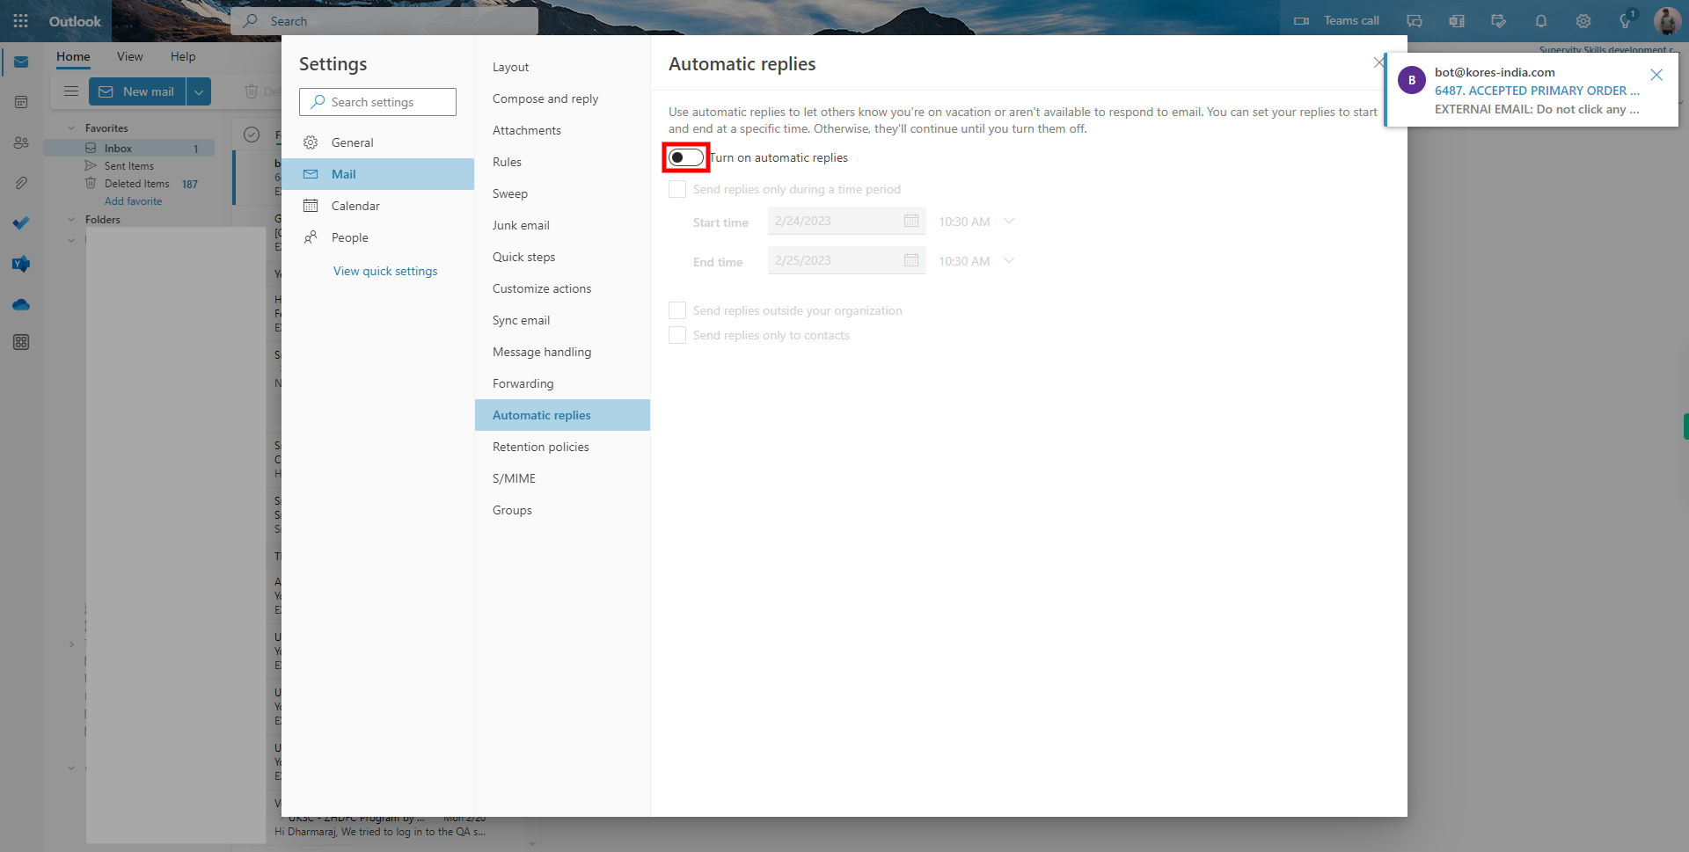
Task: Expand the End time 10:30 AM dropdown
Action: pyautogui.click(x=1009, y=260)
